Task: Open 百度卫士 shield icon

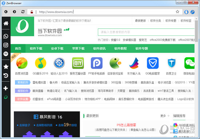Action: pyautogui.click(x=171, y=63)
